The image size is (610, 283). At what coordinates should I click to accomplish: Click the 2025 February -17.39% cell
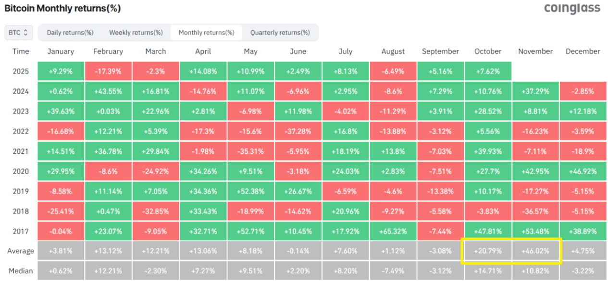click(x=108, y=71)
